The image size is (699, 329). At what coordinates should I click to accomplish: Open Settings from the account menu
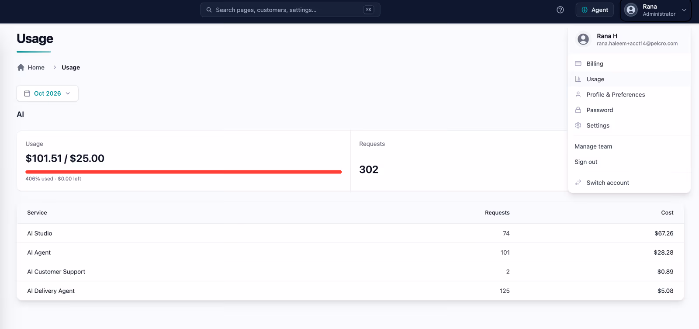point(629,125)
